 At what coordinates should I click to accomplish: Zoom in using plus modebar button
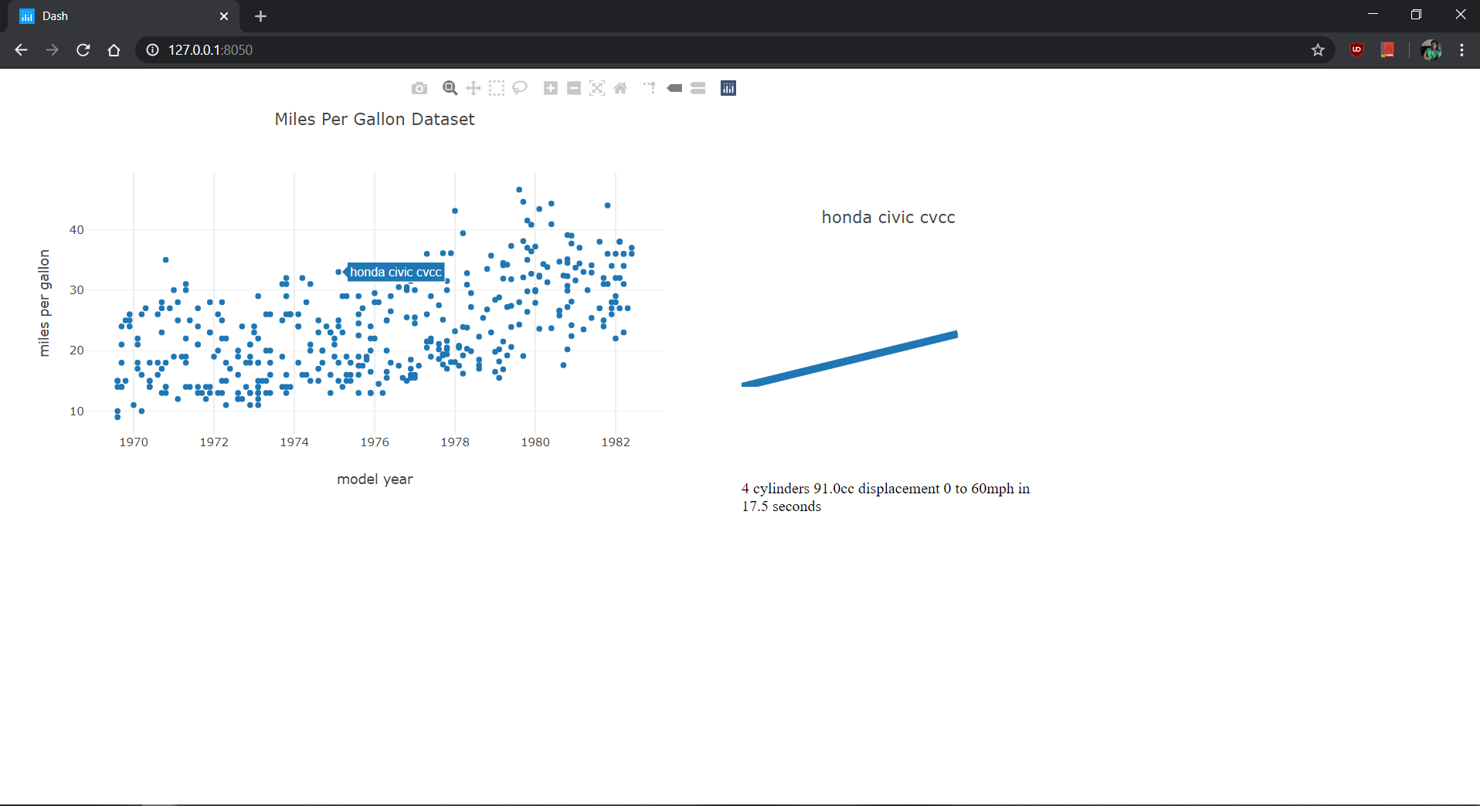[551, 88]
